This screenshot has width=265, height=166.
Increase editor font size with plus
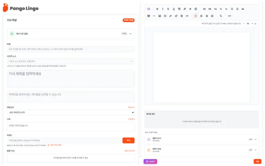pyautogui.click(x=252, y=23)
